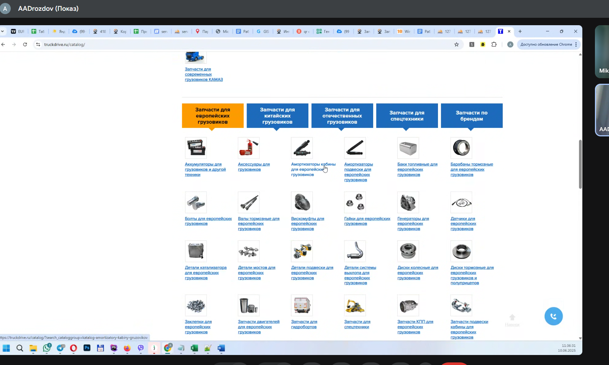
Task: Click the browser Back arrow
Action: [x=3, y=44]
